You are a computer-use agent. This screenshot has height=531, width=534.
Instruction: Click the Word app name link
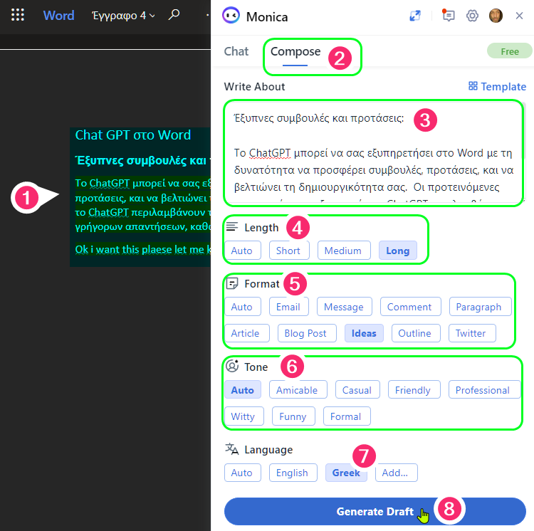(x=58, y=16)
